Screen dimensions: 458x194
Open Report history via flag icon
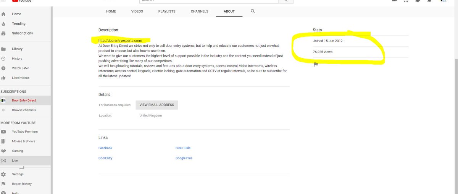pyautogui.click(x=3, y=184)
